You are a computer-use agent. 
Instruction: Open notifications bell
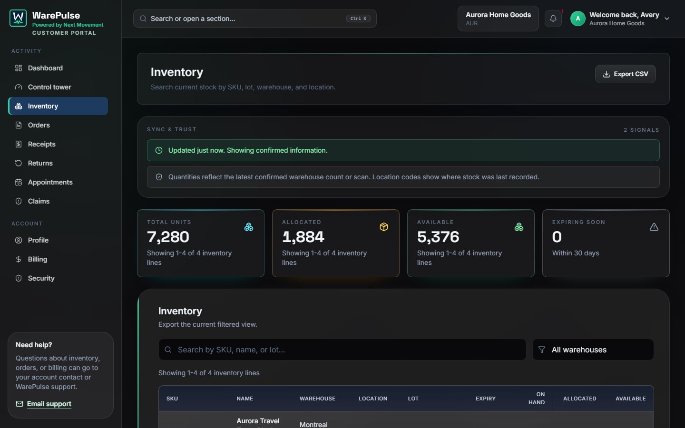tap(553, 19)
